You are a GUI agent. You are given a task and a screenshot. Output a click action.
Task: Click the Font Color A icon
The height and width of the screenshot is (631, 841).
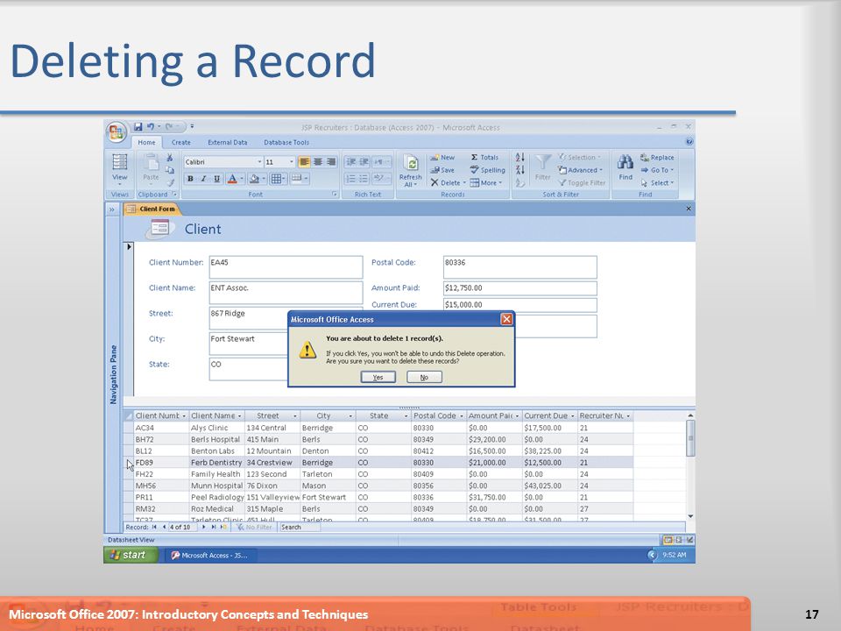pyautogui.click(x=232, y=179)
